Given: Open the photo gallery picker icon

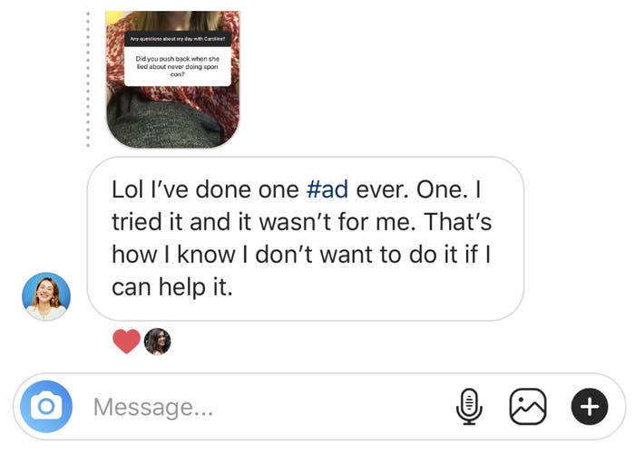Looking at the screenshot, I should 528,406.
